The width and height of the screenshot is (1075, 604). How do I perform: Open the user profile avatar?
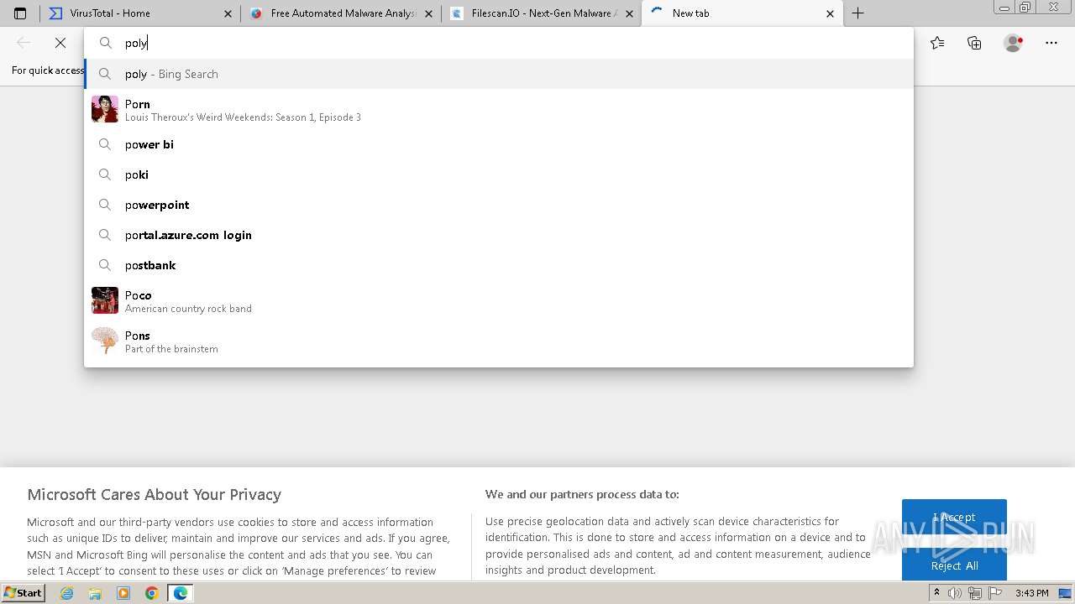pyautogui.click(x=1013, y=43)
